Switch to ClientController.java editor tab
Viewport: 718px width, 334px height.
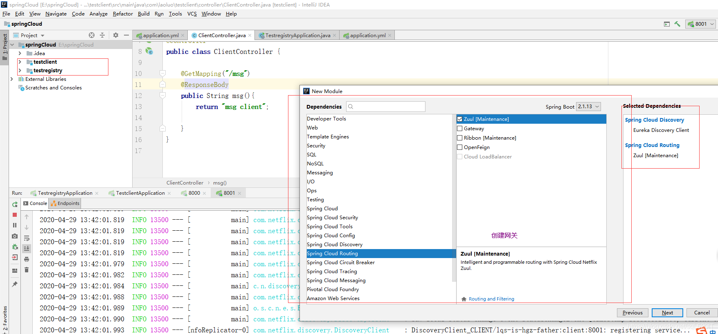[222, 36]
